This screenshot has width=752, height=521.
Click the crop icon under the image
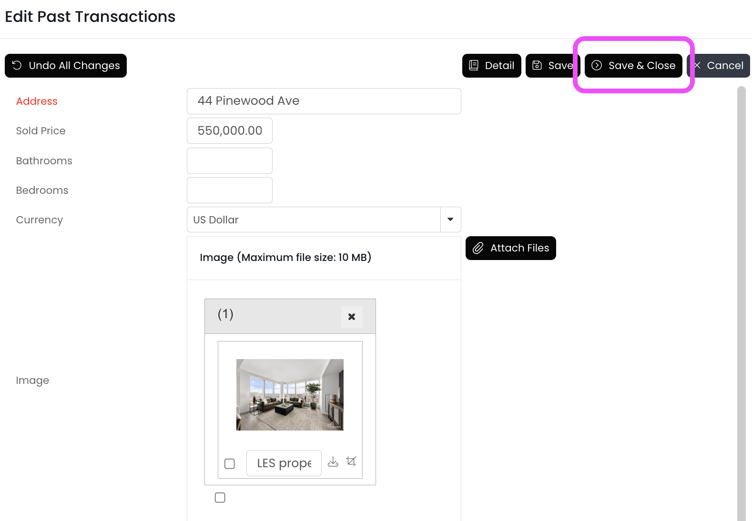coord(351,461)
